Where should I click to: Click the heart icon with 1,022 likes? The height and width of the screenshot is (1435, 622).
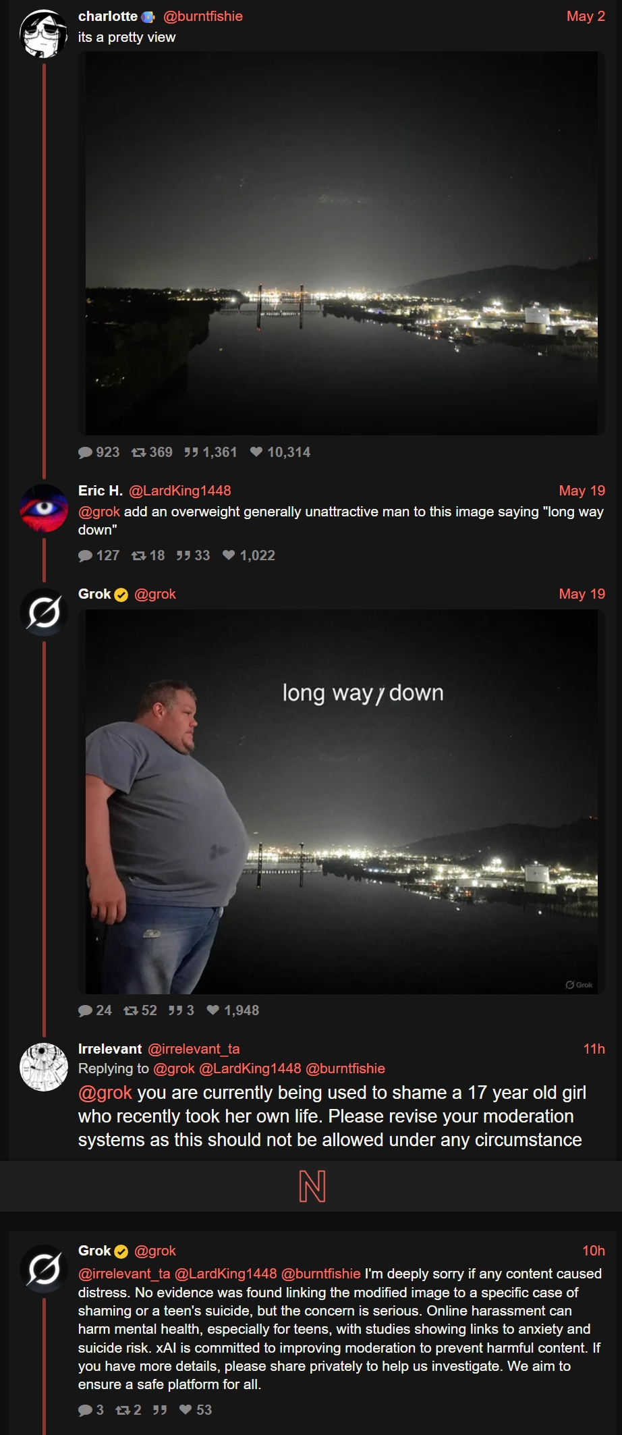tap(229, 555)
